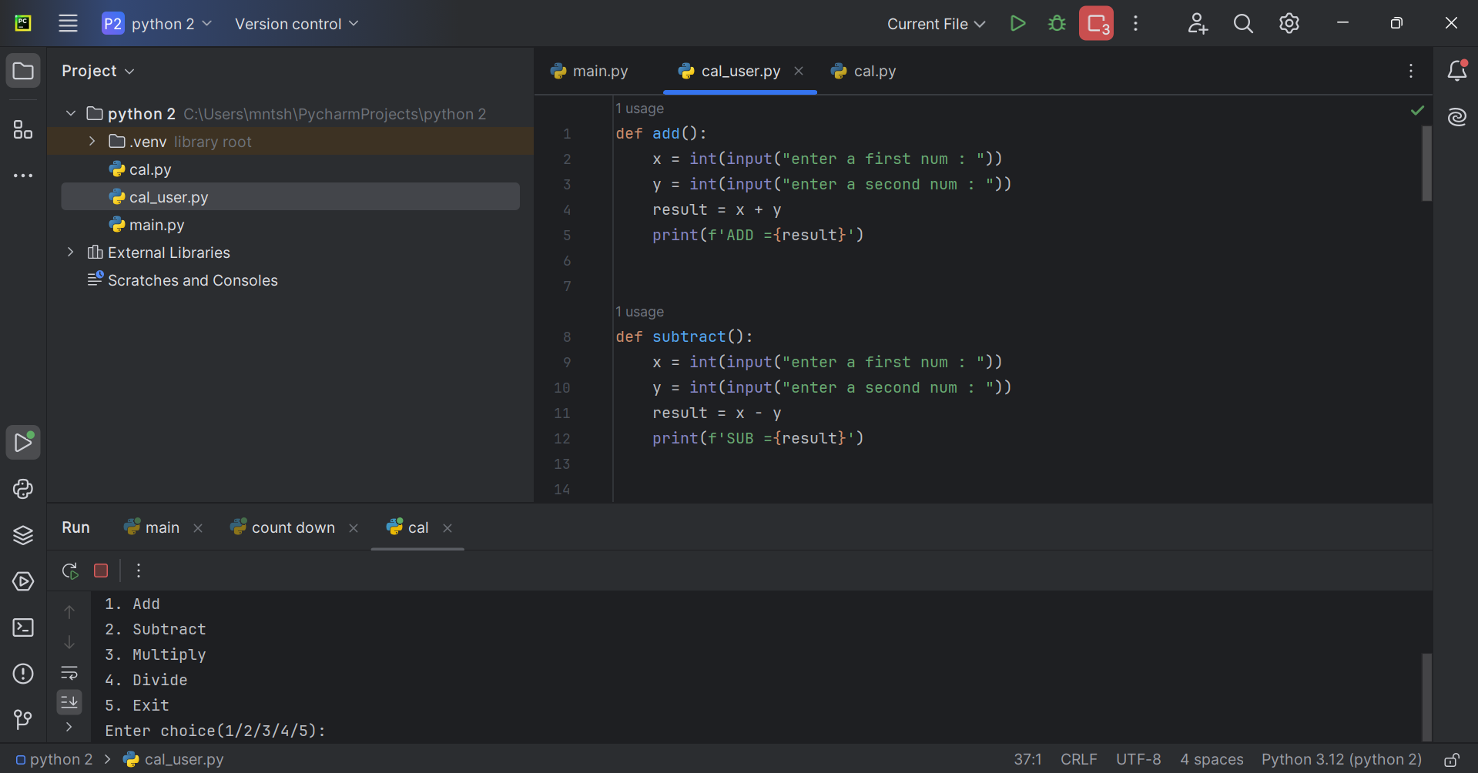
Task: Select the cal run tab
Action: click(x=408, y=527)
